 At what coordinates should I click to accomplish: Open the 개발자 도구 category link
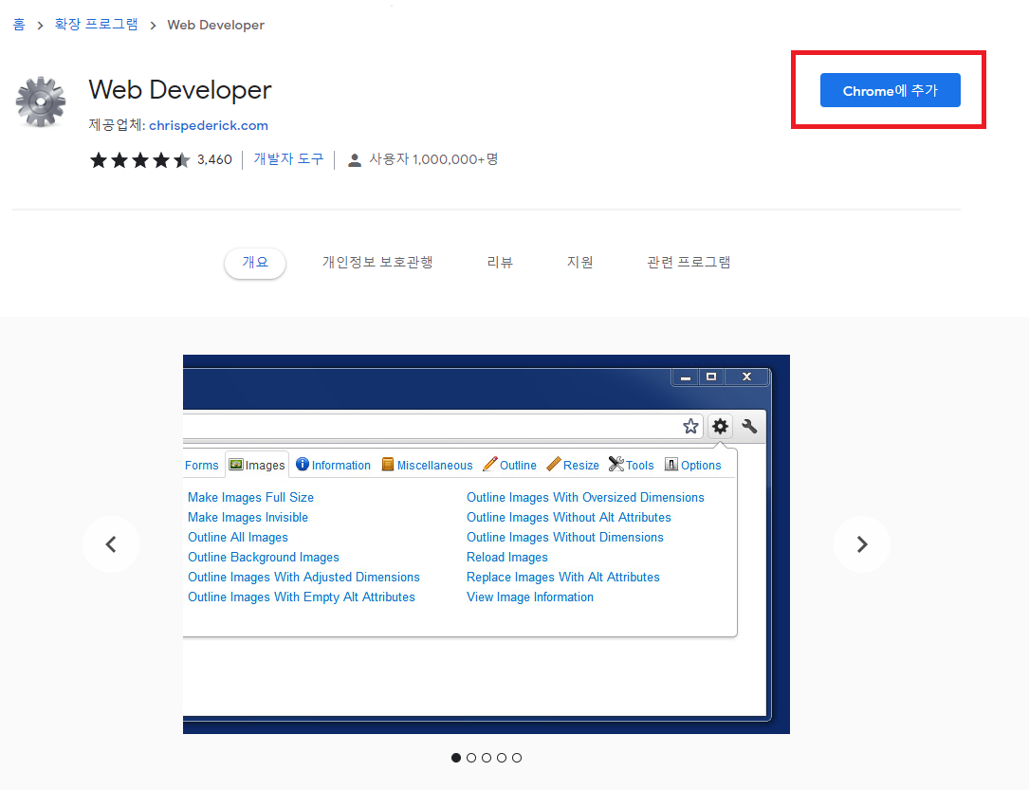click(x=288, y=158)
